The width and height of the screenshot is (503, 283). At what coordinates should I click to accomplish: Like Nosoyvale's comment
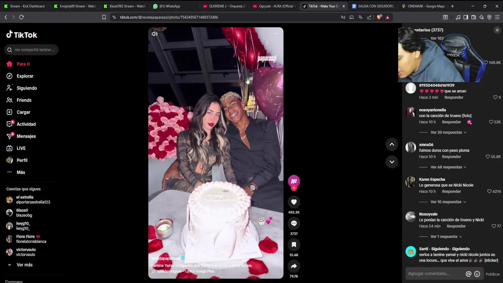coord(494,226)
